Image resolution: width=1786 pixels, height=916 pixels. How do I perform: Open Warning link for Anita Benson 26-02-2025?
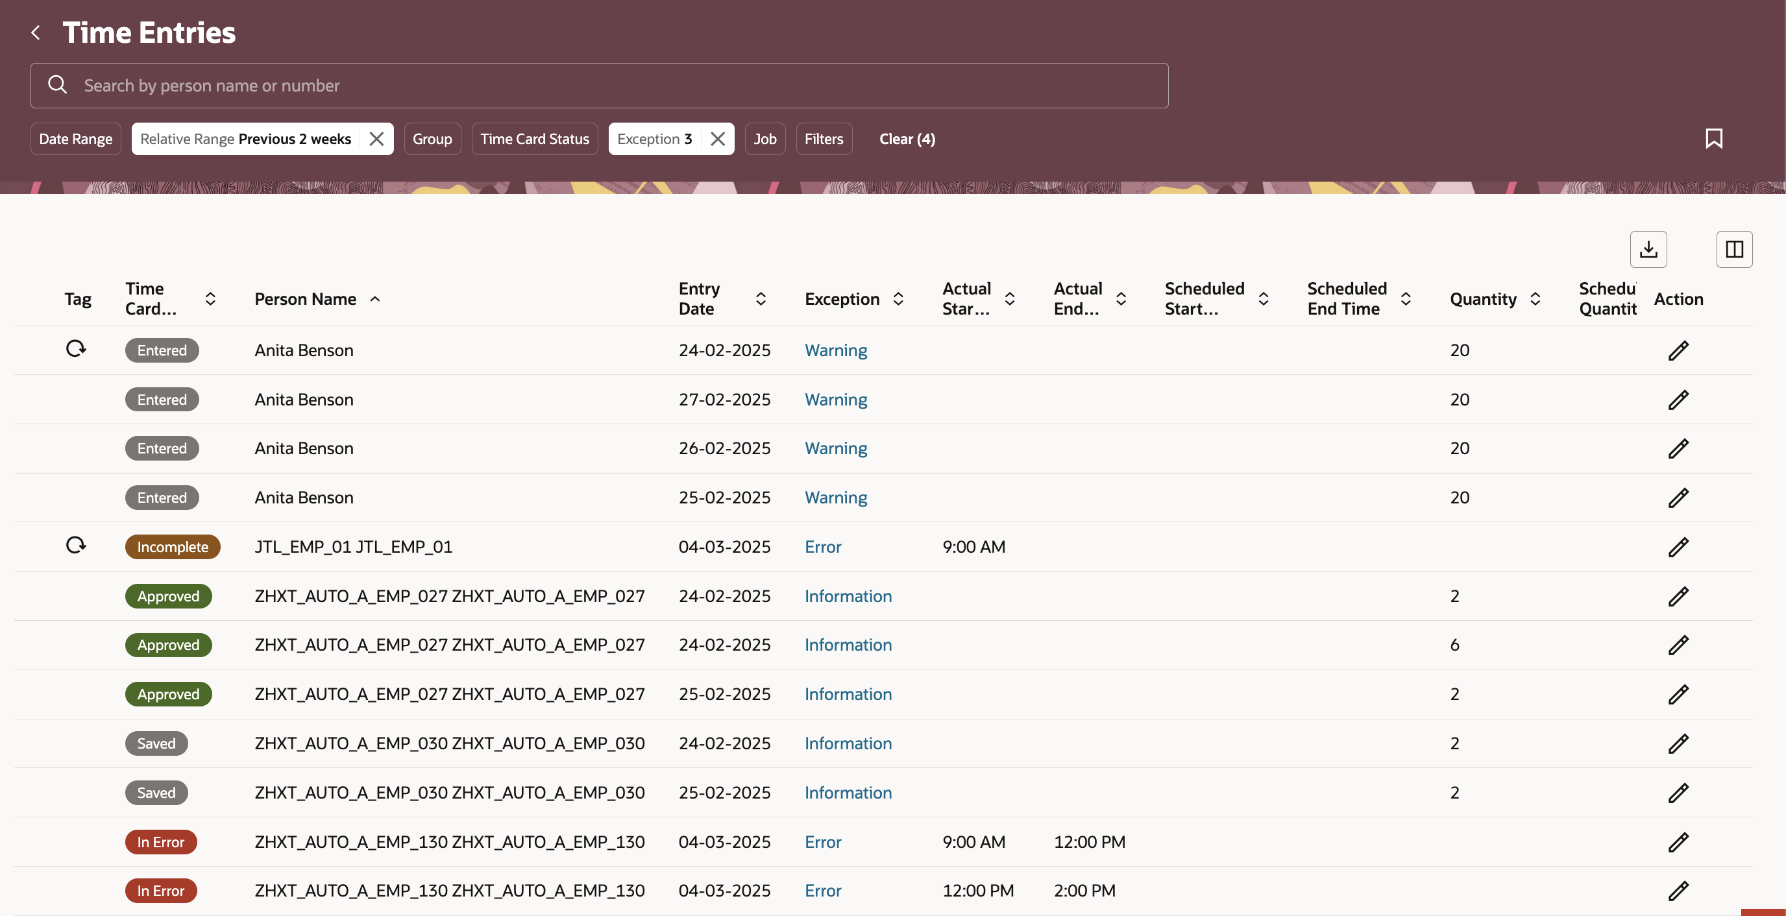835,448
